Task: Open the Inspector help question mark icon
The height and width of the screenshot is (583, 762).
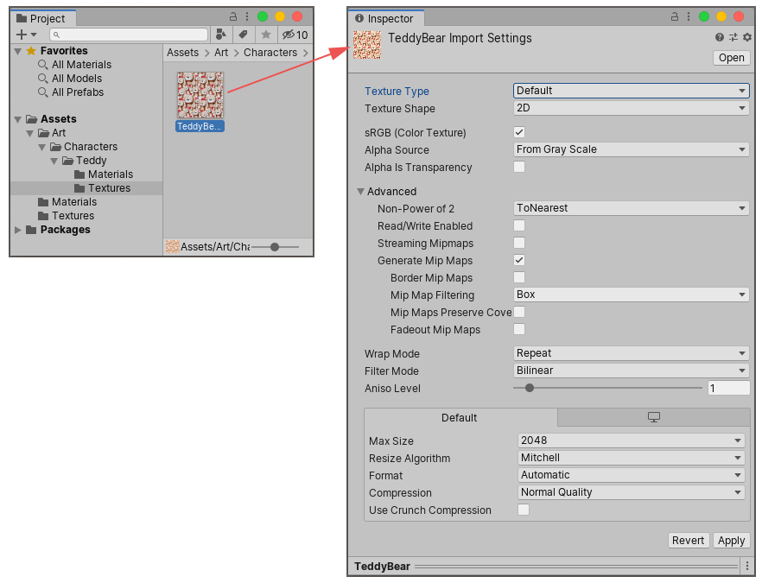Action: [x=719, y=37]
